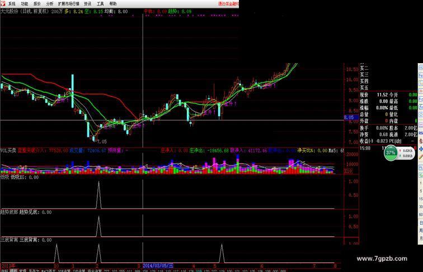Click the 2013年 year label on timeline

point(8,265)
